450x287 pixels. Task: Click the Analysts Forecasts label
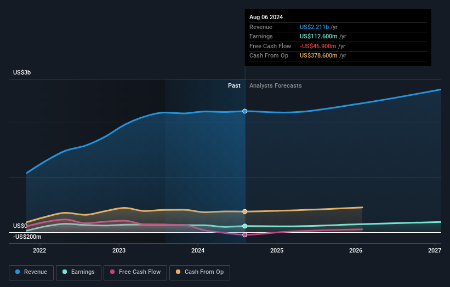[x=276, y=86]
